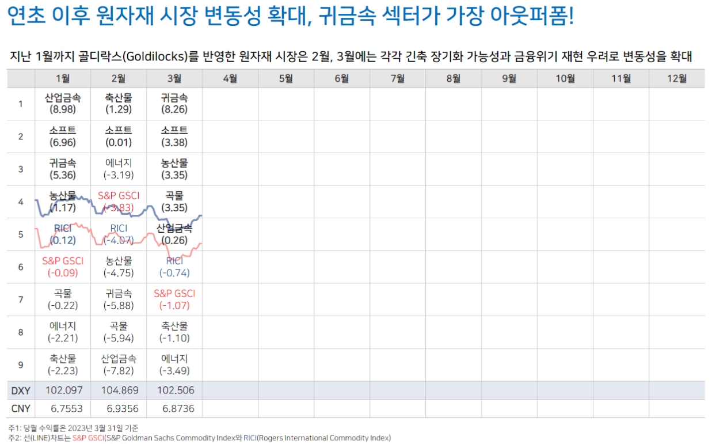Click the 농산물 (-4.75) cell
Image resolution: width=712 pixels, height=444 pixels.
117,265
